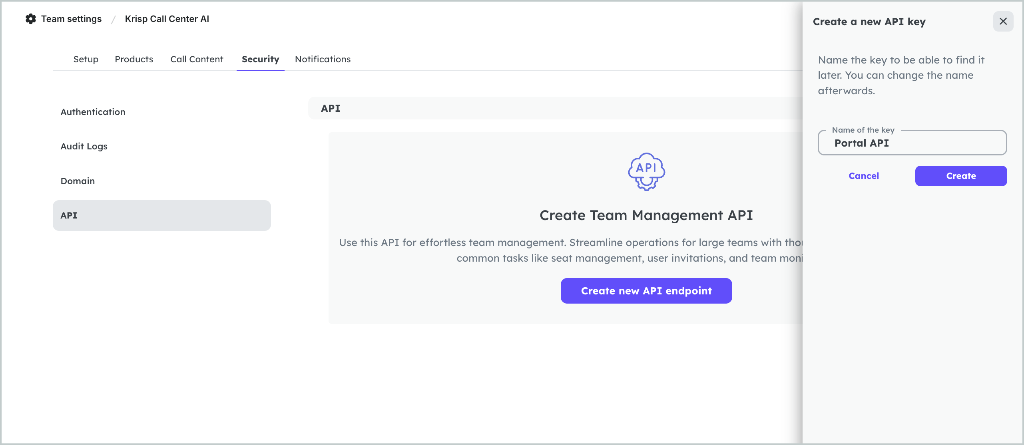Viewport: 1024px width, 445px height.
Task: Open the Notifications tab
Action: click(323, 60)
